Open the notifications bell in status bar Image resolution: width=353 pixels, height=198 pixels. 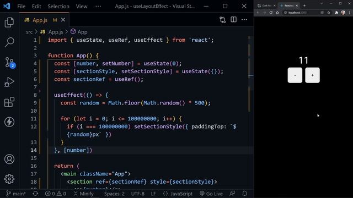coord(245,193)
